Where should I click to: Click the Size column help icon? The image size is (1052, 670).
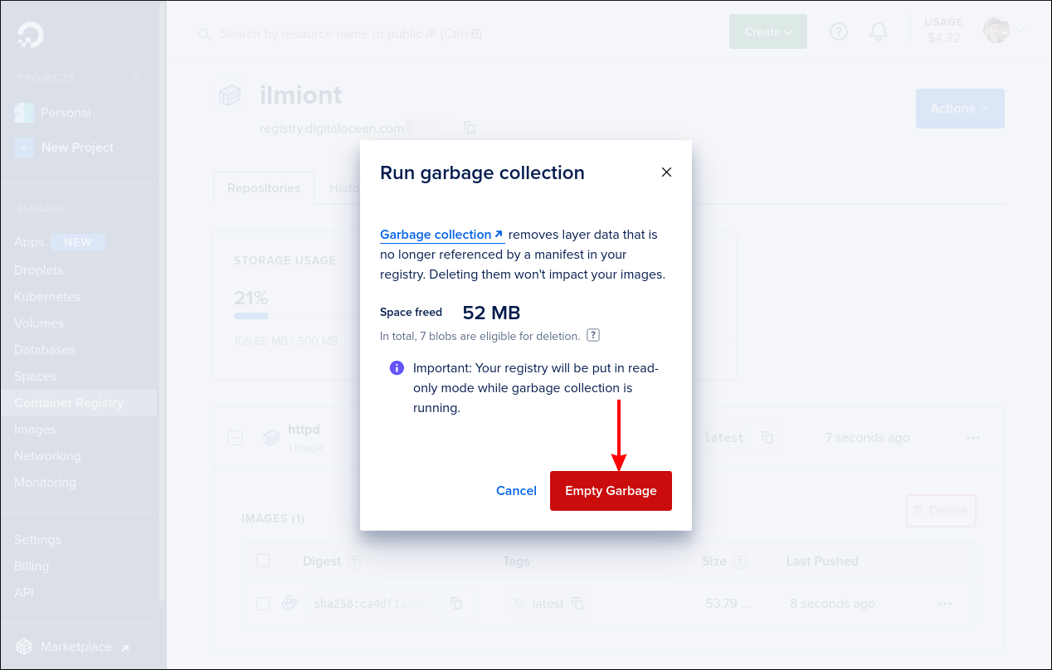point(740,561)
